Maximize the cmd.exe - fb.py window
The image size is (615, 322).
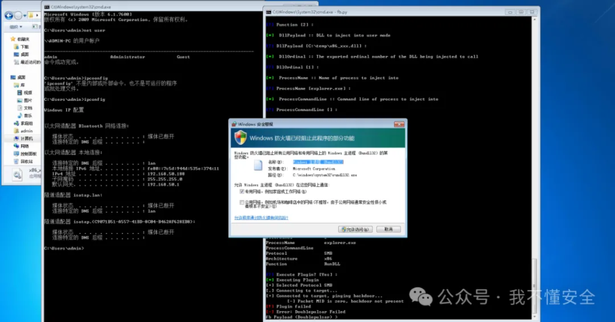pyautogui.click(x=521, y=12)
